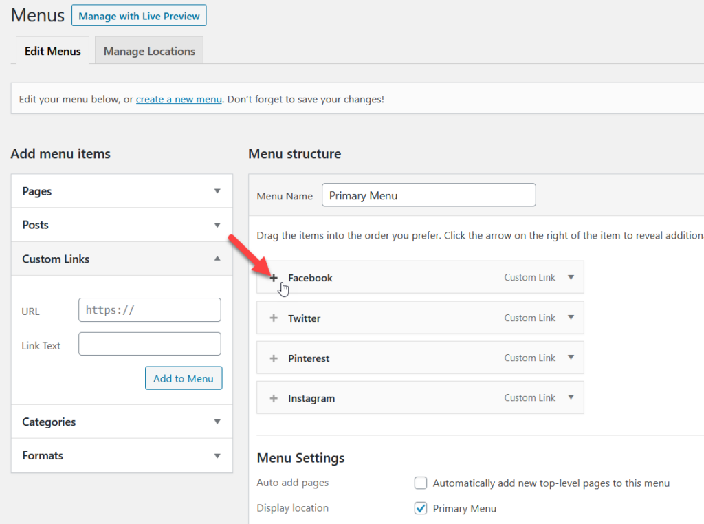Focus the URL input field

(149, 310)
